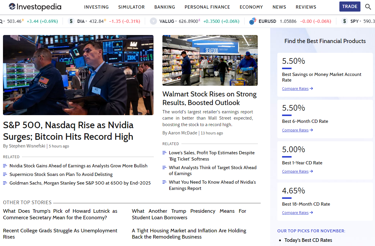
Task: Click the SPY ticker symbol icon
Action: (344, 21)
